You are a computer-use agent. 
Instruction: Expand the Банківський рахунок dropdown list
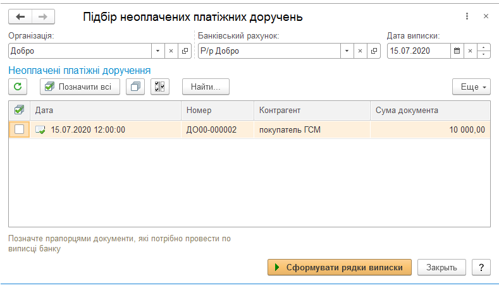pyautogui.click(x=347, y=51)
